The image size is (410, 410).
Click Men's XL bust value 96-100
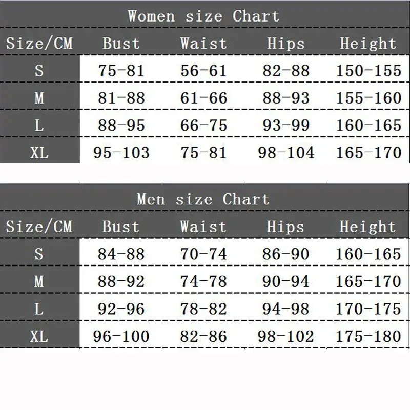click(121, 336)
